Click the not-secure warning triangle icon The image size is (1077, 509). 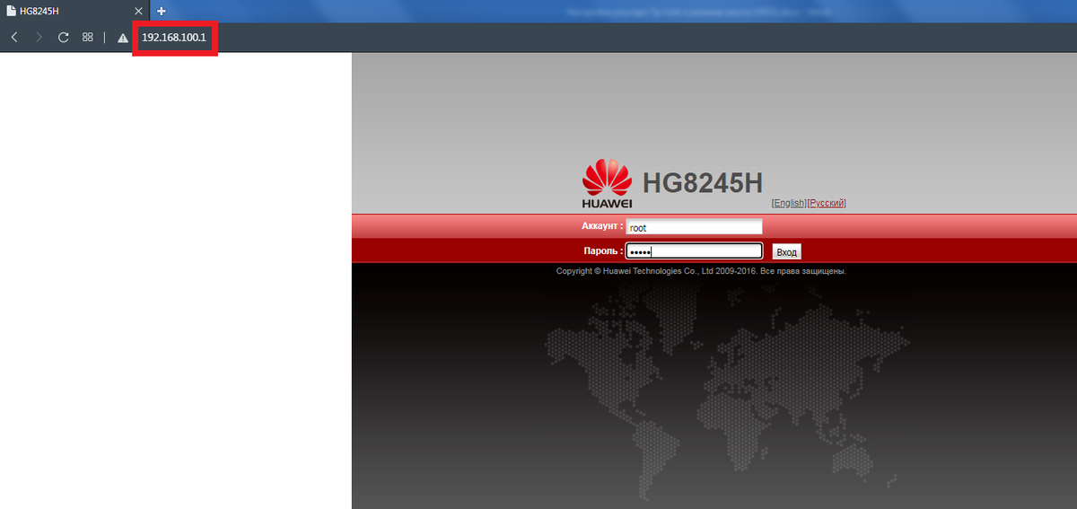tap(123, 39)
